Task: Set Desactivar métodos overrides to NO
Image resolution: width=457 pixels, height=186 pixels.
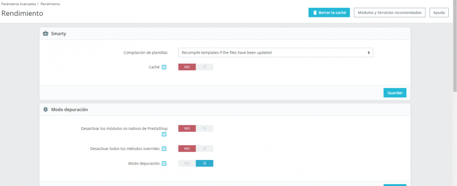Action: (x=187, y=149)
